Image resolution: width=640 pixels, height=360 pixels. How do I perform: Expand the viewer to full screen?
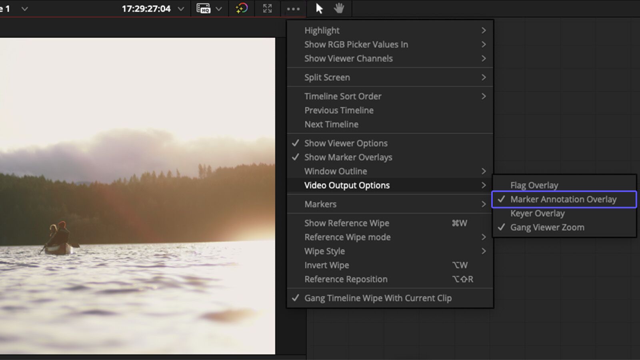(267, 8)
